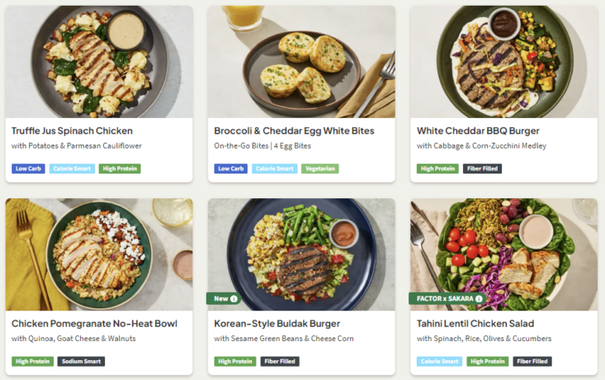Click Calorie Smart tag on Tahini Lentil Salad

(x=438, y=361)
